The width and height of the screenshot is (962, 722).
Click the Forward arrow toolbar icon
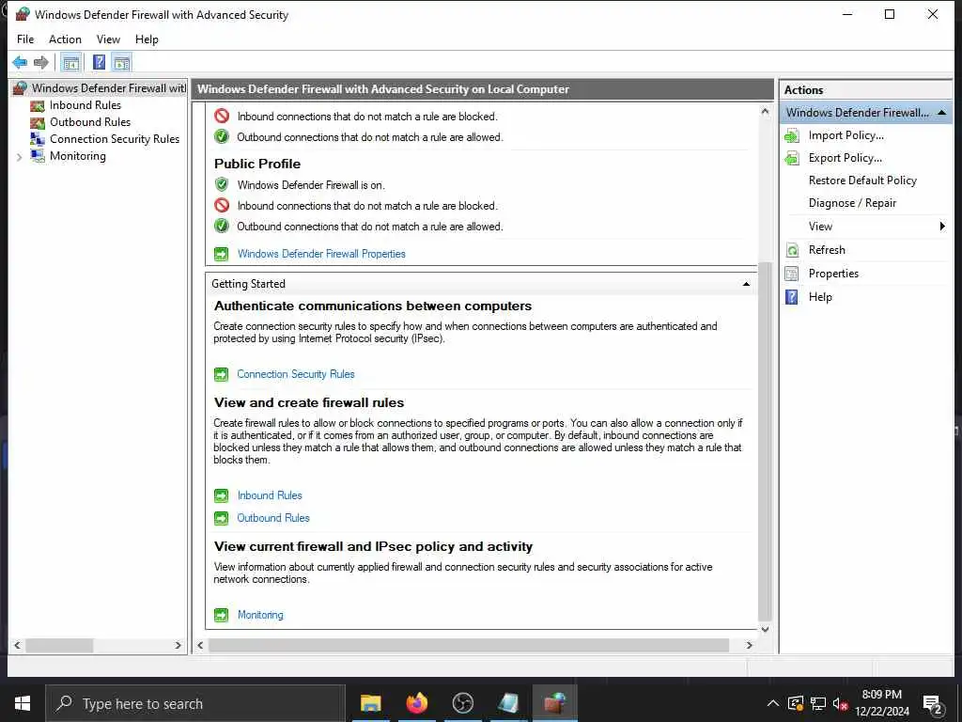click(x=41, y=62)
